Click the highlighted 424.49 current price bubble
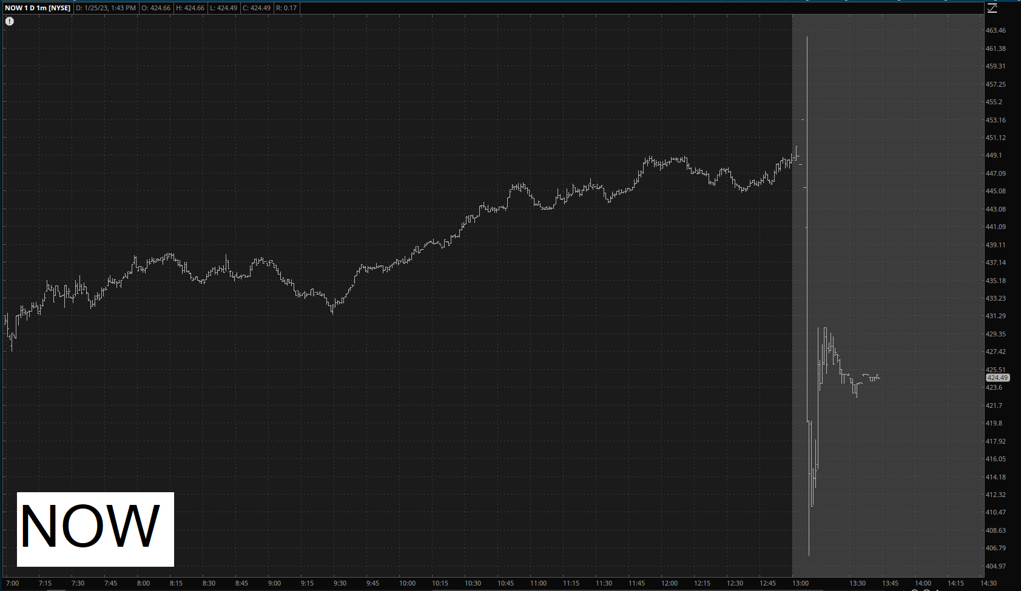1021x591 pixels. (997, 378)
